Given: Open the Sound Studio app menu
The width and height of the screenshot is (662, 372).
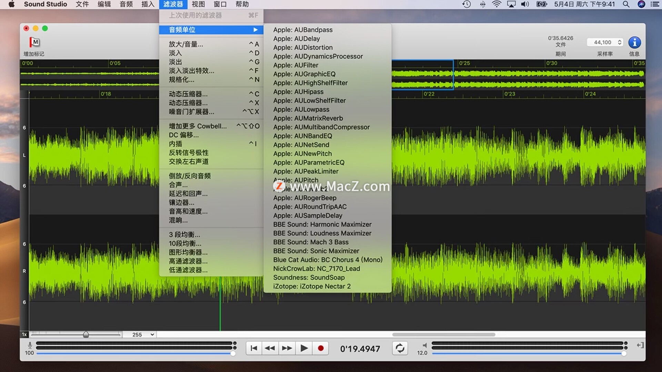Looking at the screenshot, I should pyautogui.click(x=45, y=4).
